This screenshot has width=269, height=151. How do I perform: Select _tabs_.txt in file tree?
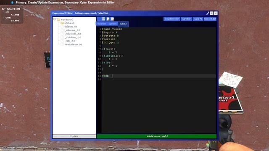click(x=70, y=41)
